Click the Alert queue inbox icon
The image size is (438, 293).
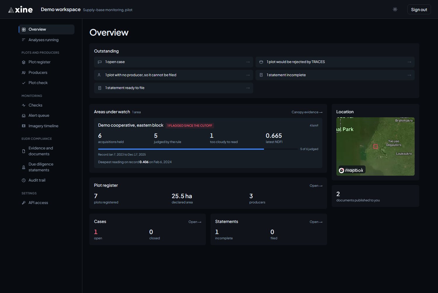(24, 116)
